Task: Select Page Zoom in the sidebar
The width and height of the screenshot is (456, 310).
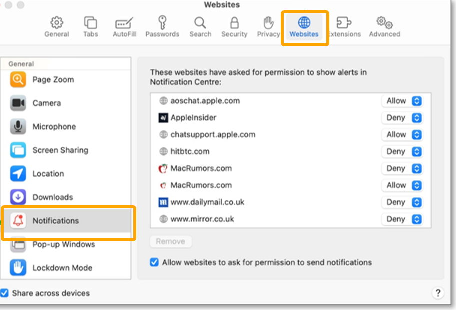Action: (53, 80)
